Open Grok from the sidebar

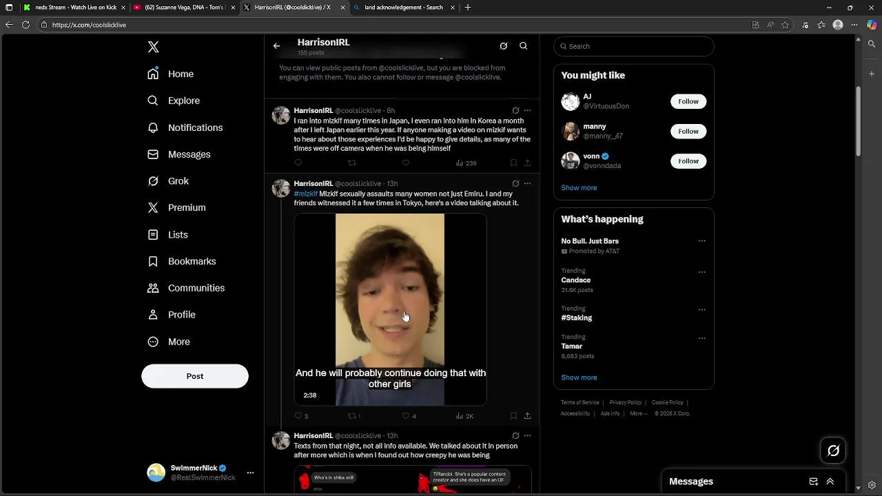click(x=168, y=180)
